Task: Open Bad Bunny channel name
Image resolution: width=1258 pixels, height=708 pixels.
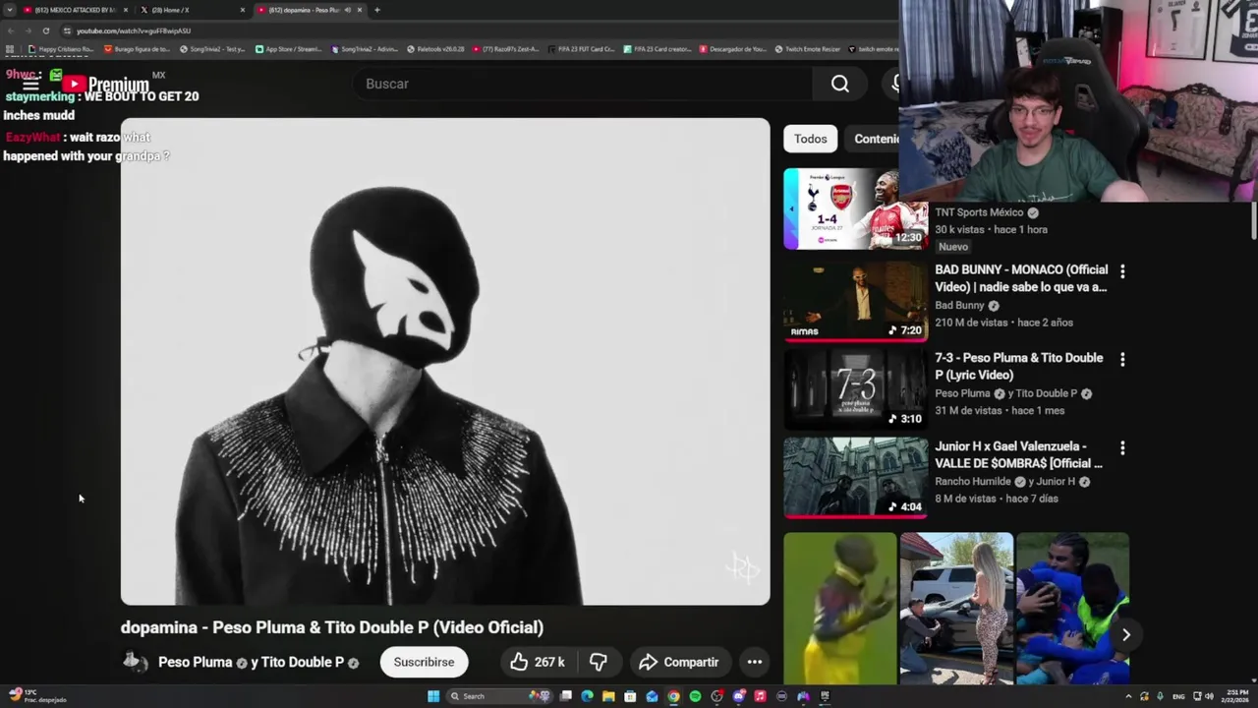Action: (x=959, y=306)
